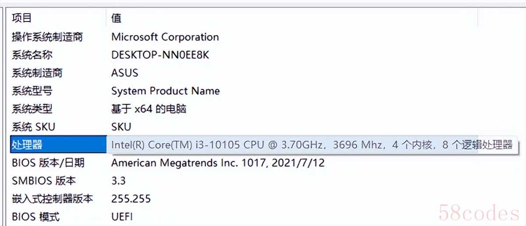Screen dimensions: 526x226
Task: Click the ASUS value cell
Action: [x=124, y=73]
